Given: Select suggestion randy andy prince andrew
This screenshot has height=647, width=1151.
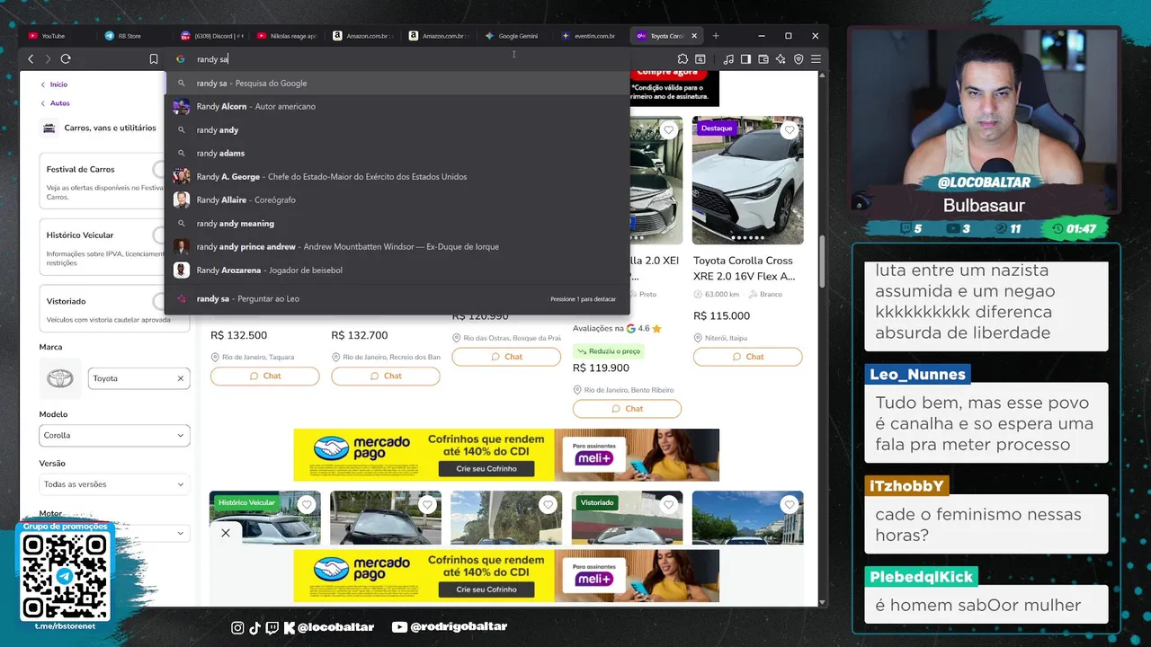Looking at the screenshot, I should click(397, 246).
